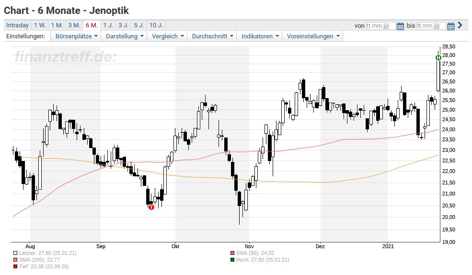The width and height of the screenshot is (472, 275).
Task: Select the Intraday time range tab
Action: (17, 25)
